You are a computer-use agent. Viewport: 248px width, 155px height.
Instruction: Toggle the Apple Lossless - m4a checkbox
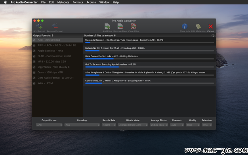point(34,51)
